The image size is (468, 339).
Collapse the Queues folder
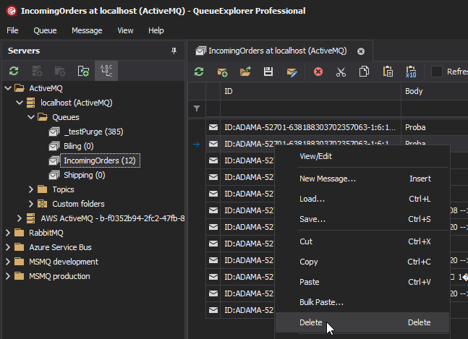click(31, 117)
